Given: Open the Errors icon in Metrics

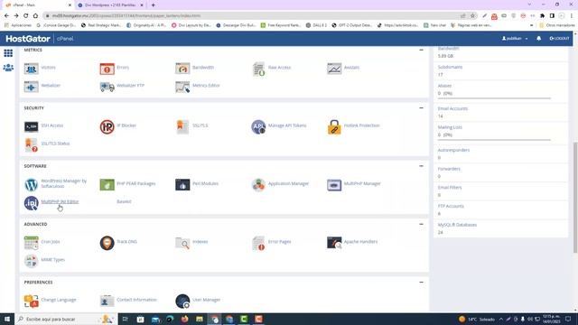Looking at the screenshot, I should [107, 69].
